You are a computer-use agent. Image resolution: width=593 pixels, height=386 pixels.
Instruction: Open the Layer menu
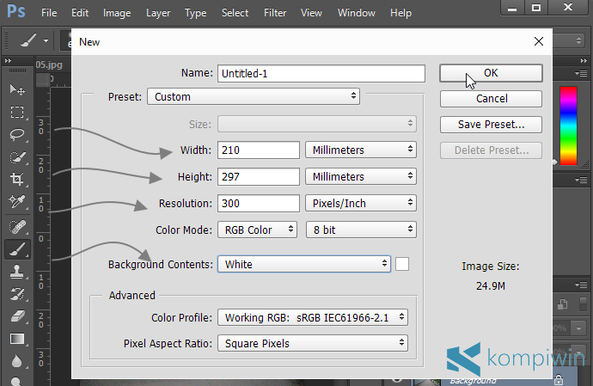coord(158,13)
